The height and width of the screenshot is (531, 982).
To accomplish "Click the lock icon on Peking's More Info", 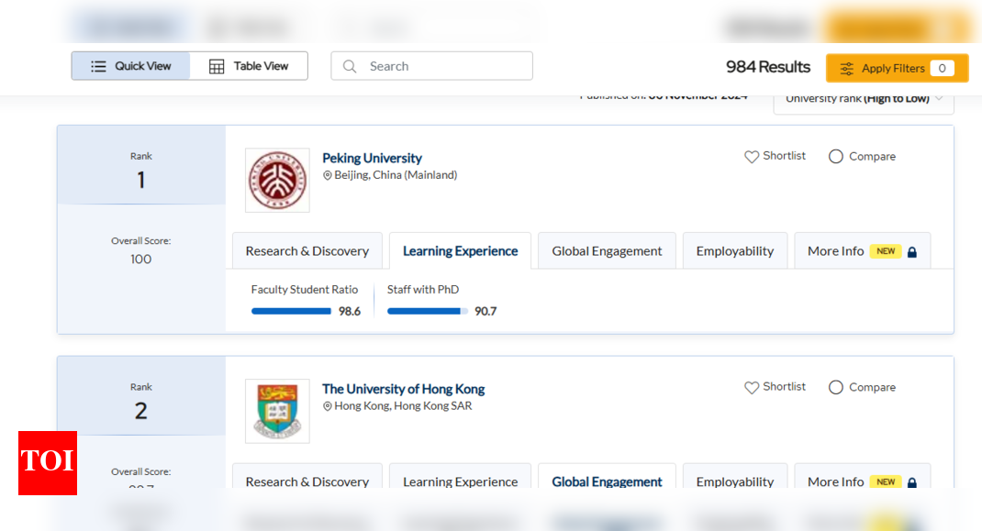I will point(912,251).
